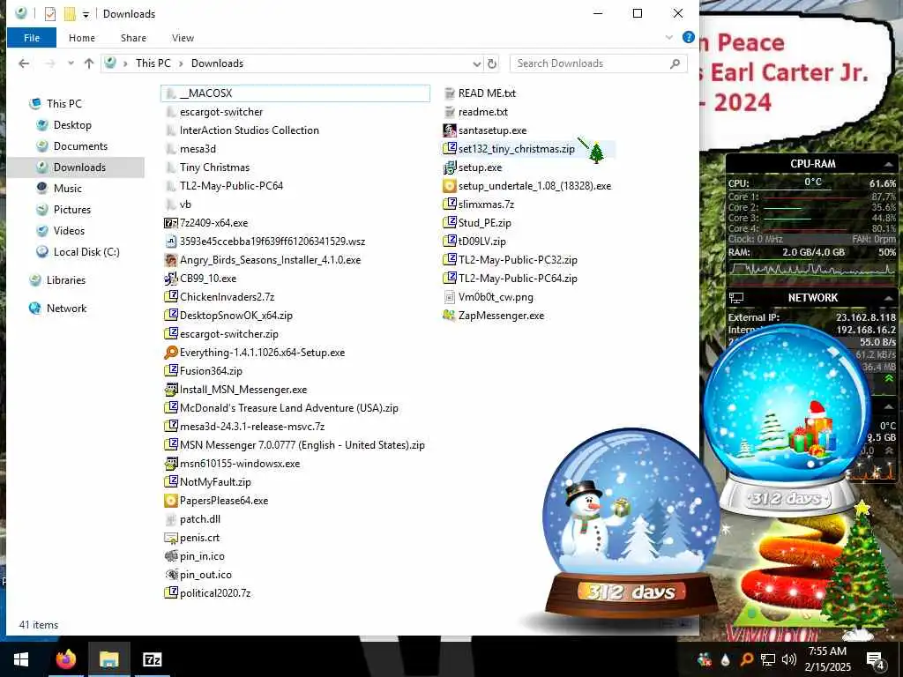Select the penis.crt certificate file icon

pos(171,538)
